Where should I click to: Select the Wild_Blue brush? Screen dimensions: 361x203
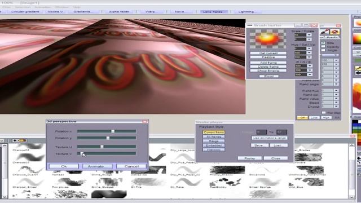306,182
